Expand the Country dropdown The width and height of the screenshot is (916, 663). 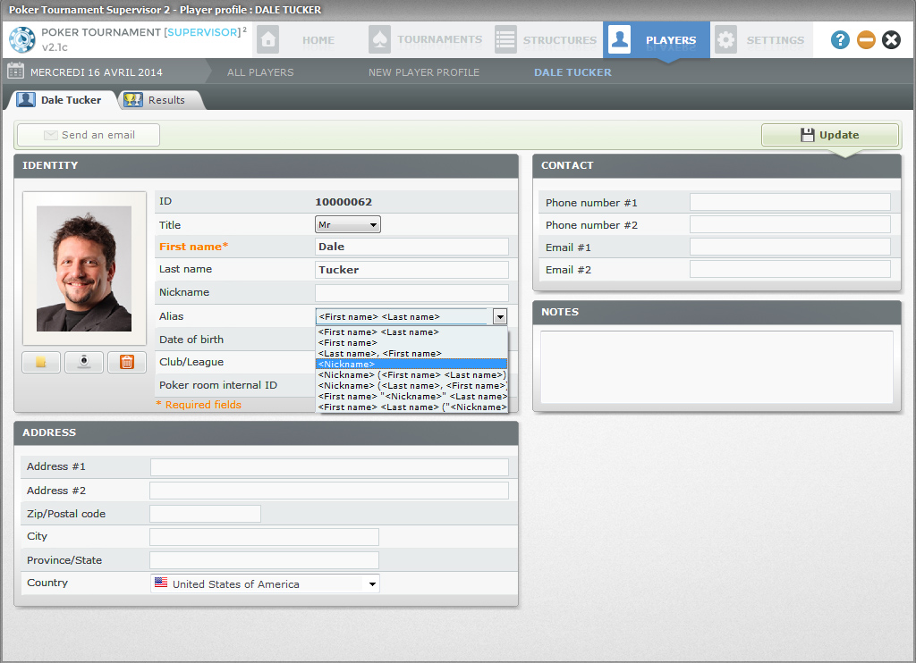click(x=372, y=584)
